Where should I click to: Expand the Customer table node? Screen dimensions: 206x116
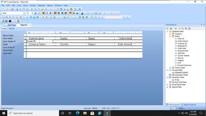[170, 34]
